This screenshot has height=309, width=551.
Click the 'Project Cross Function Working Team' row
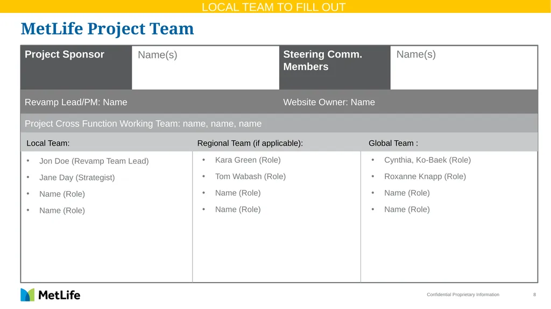click(279, 123)
